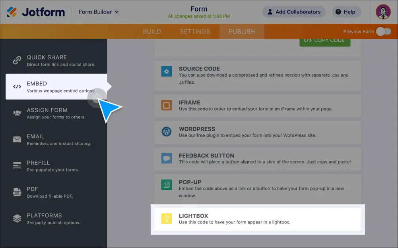
Task: Click the WordPress plugin icon
Action: (167, 132)
